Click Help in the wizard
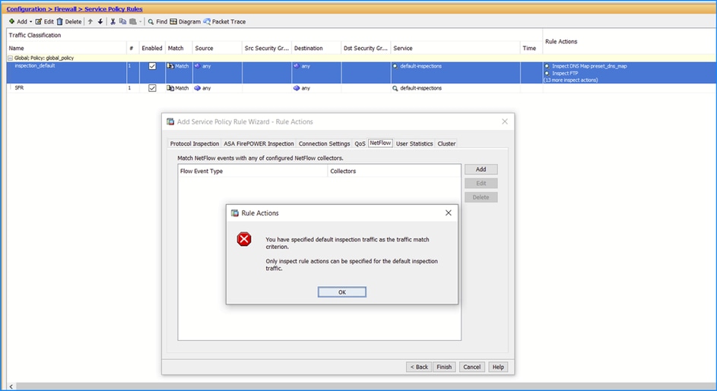717x391 pixels. [x=498, y=367]
